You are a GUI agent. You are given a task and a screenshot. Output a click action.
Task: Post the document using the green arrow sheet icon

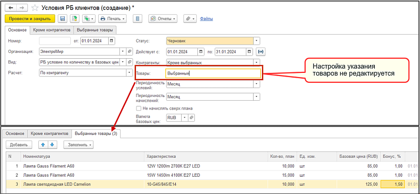pos(75,19)
